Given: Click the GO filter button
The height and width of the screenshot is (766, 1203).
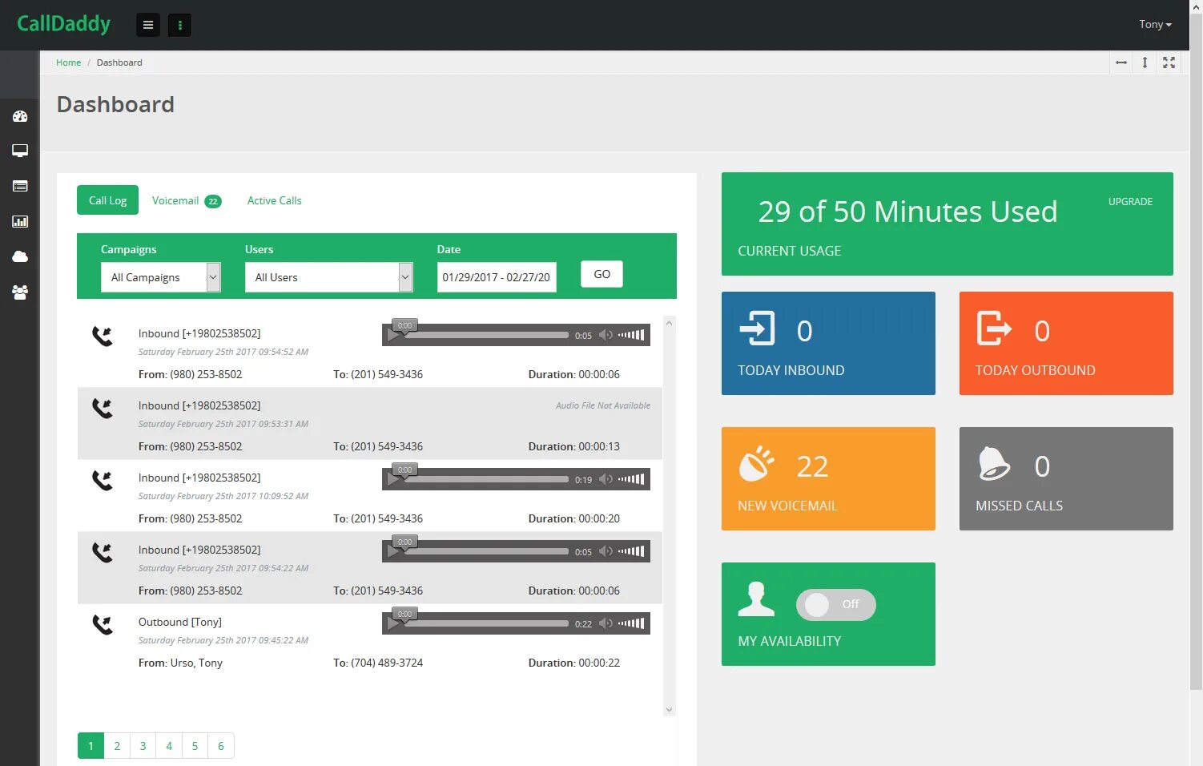Looking at the screenshot, I should 602,274.
